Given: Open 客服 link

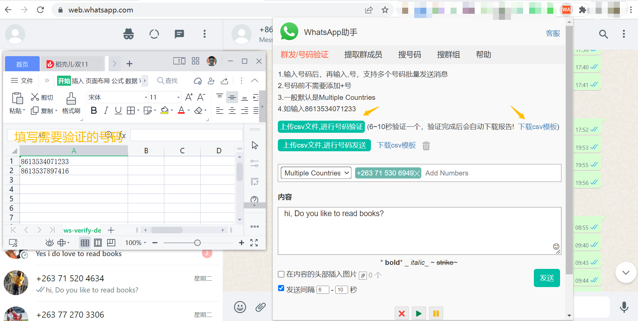Looking at the screenshot, I should pyautogui.click(x=553, y=33).
